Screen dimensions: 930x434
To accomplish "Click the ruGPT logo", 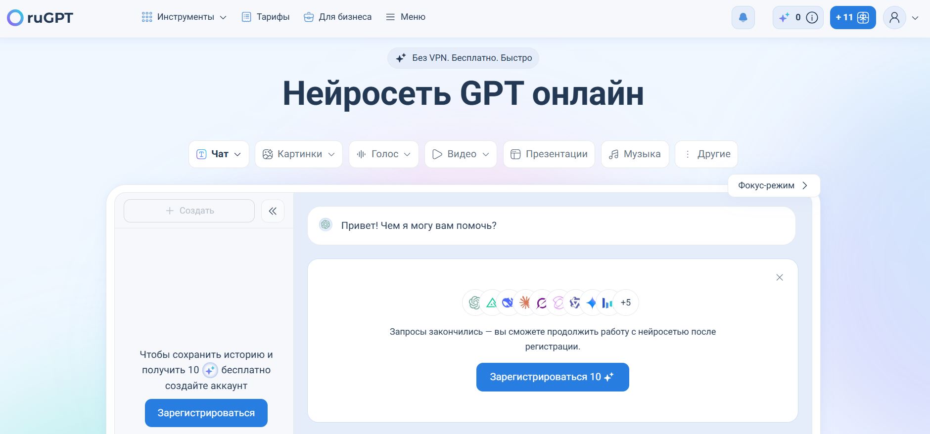I will (40, 18).
